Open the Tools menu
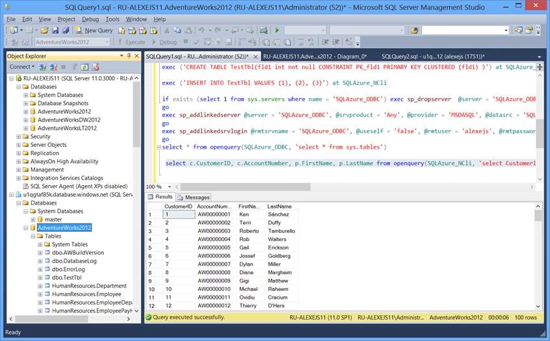The image size is (550, 341). tap(112, 19)
